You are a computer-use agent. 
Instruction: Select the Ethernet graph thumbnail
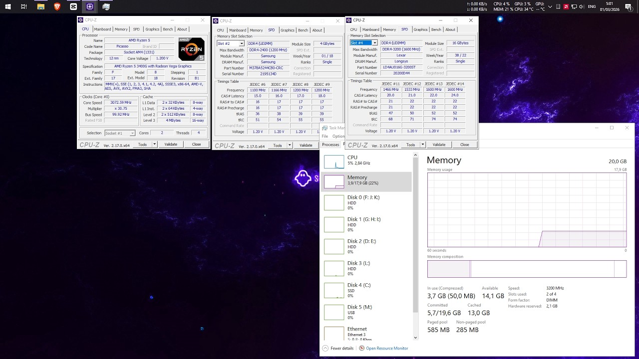[x=334, y=334]
